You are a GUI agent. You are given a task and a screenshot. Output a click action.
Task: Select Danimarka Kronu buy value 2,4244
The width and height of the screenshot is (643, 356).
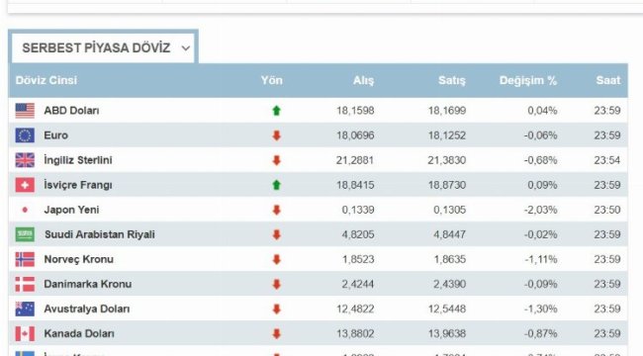358,284
